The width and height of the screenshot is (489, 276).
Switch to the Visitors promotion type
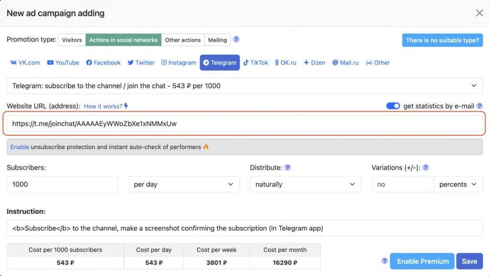click(x=72, y=40)
